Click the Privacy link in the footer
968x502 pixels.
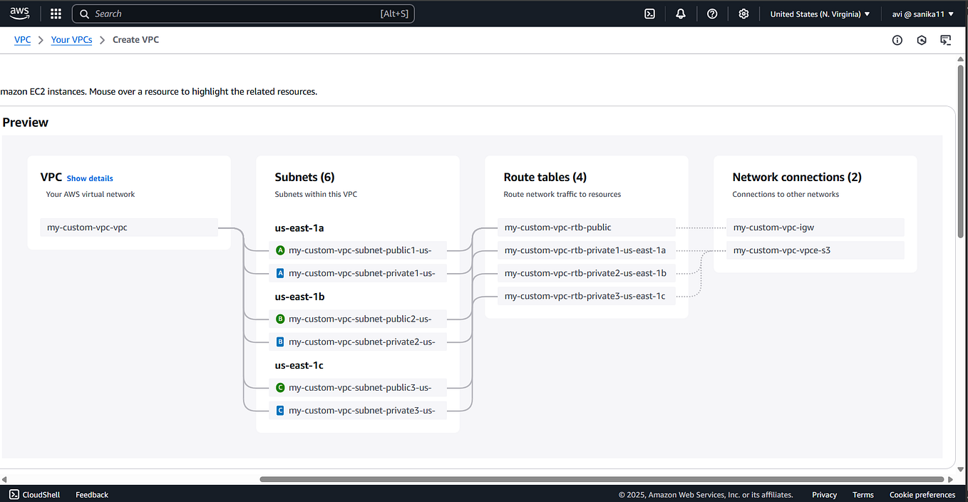[824, 494]
